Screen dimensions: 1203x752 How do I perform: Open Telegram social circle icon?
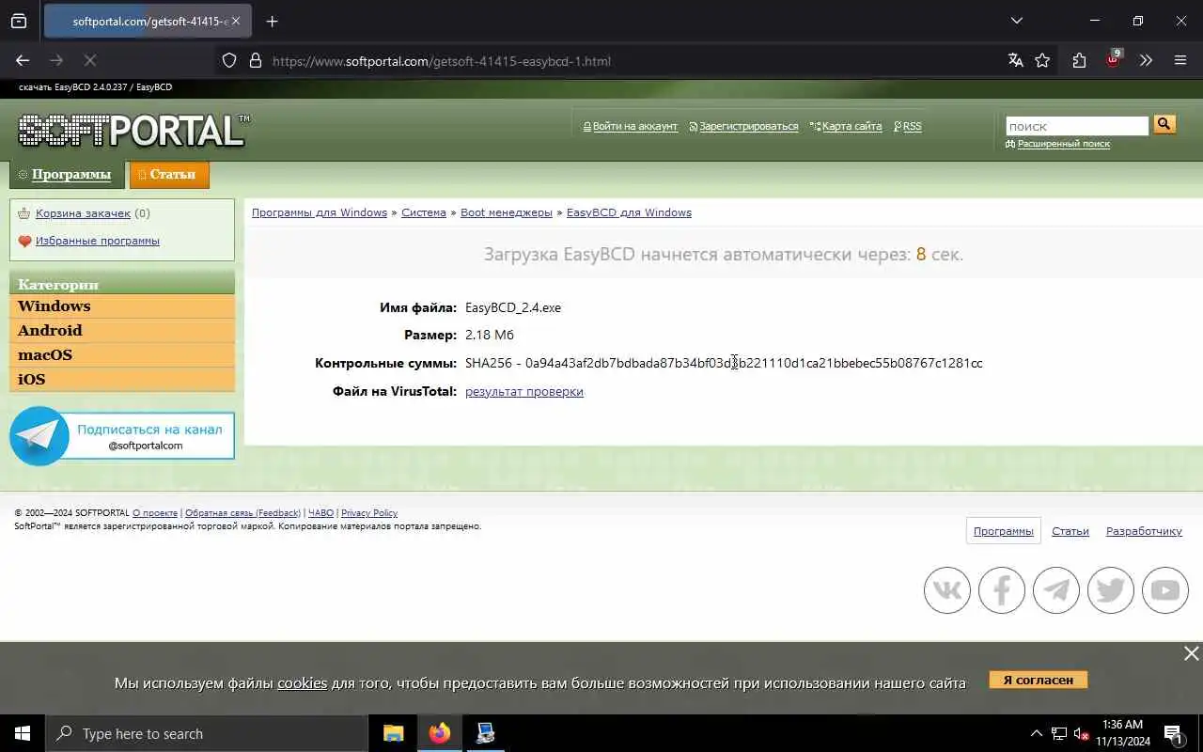(x=1056, y=590)
